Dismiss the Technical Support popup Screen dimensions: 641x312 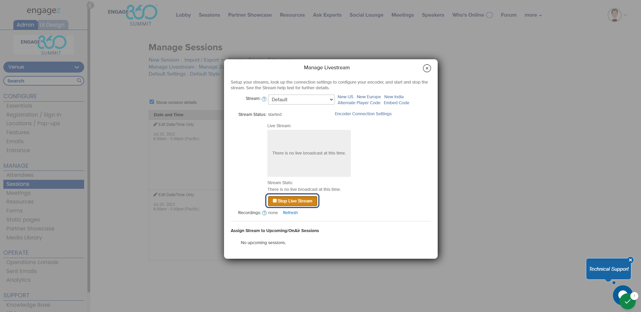(630, 260)
